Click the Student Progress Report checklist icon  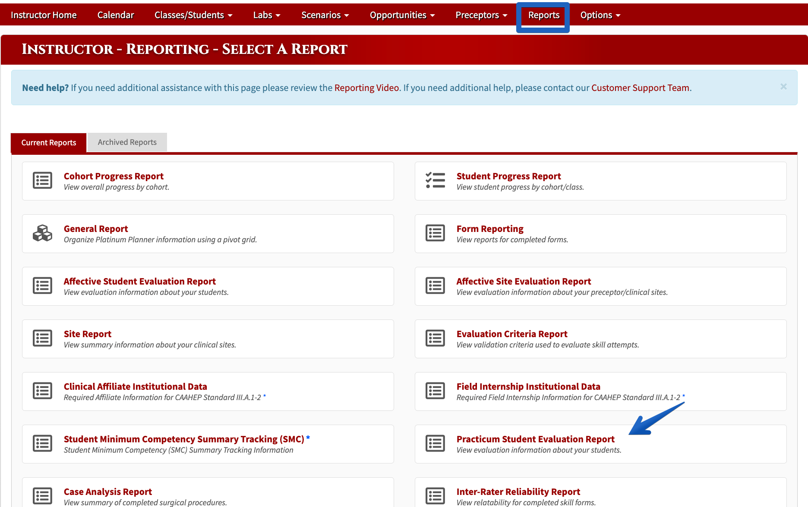[435, 180]
